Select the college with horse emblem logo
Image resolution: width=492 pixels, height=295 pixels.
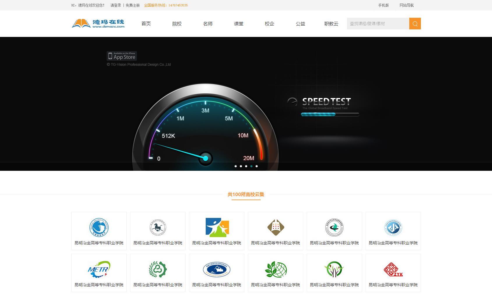point(158,231)
